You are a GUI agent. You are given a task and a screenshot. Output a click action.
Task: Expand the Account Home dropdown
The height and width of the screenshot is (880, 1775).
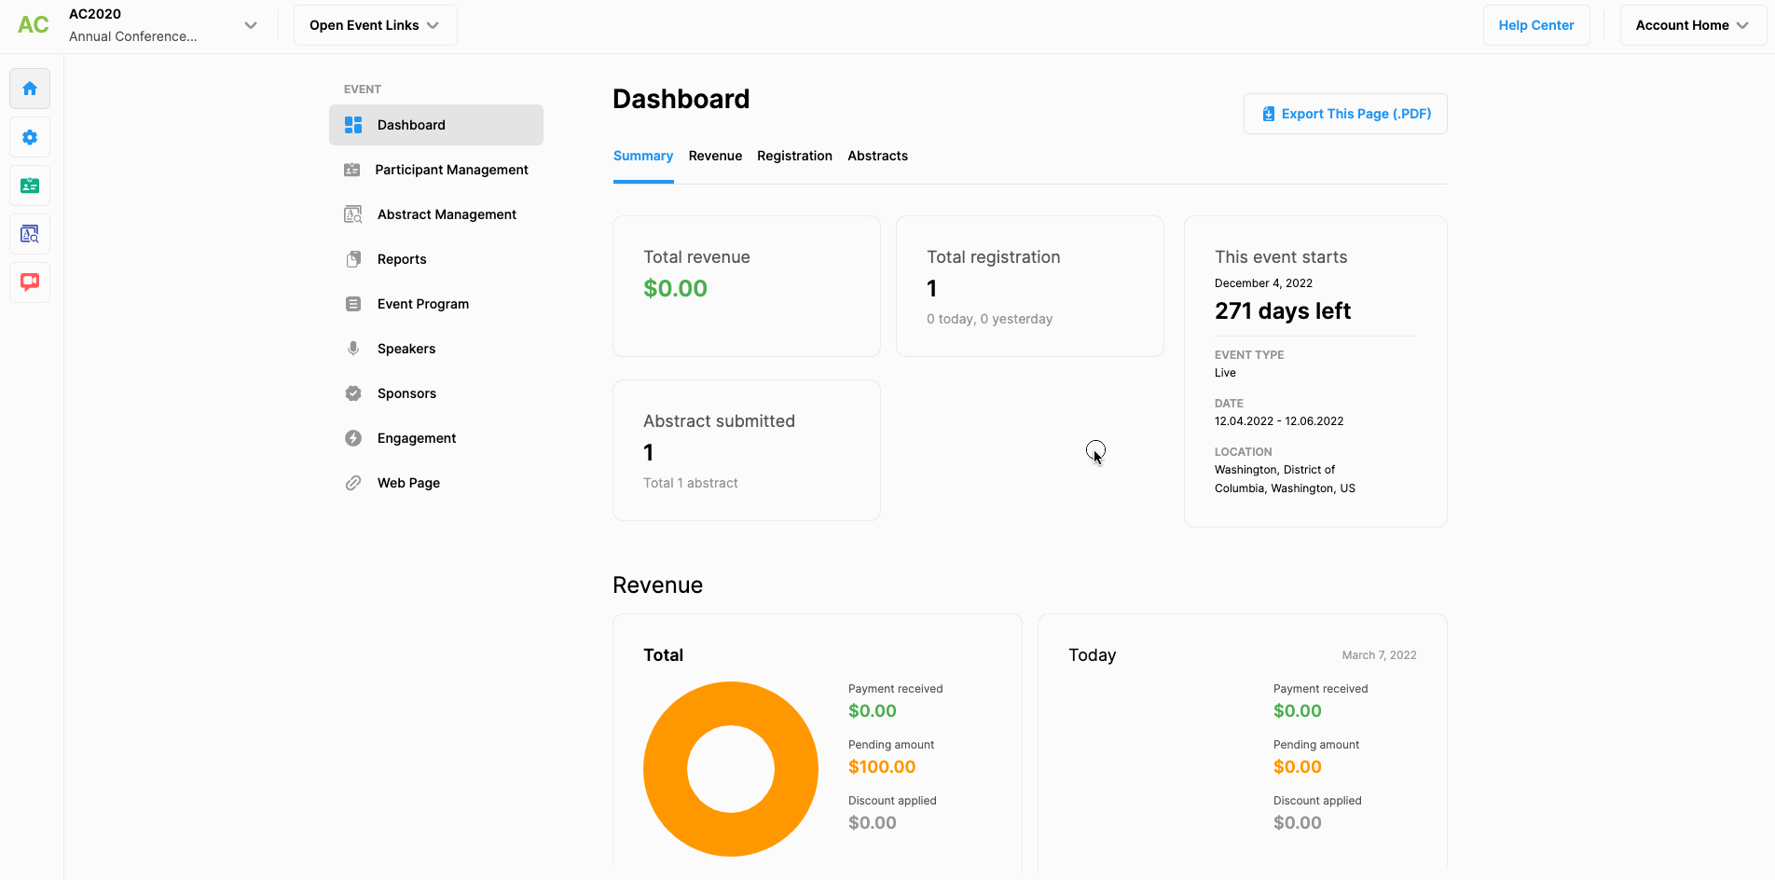coord(1692,25)
